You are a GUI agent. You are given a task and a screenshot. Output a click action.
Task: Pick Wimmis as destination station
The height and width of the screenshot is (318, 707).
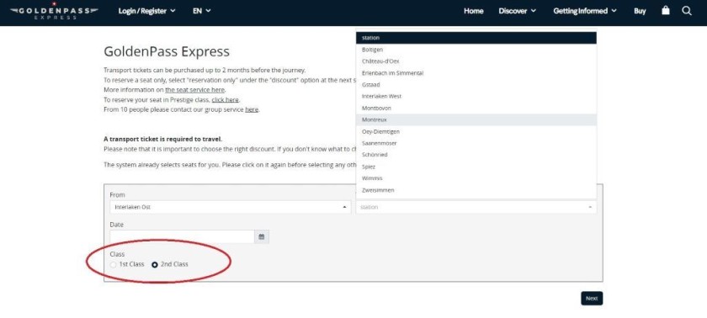click(476, 178)
